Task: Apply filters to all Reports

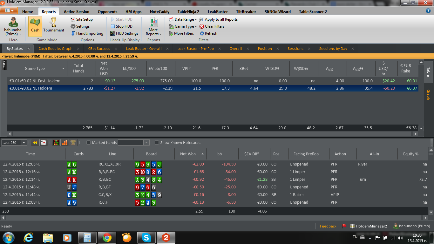Action: (x=219, y=19)
